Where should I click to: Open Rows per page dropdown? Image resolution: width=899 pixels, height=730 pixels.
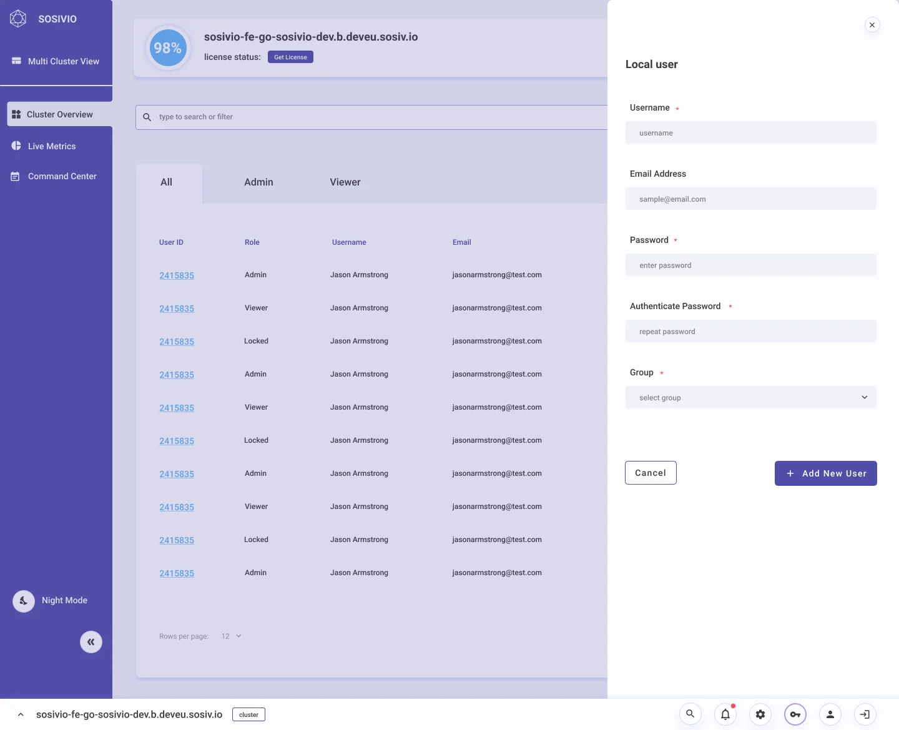[232, 636]
